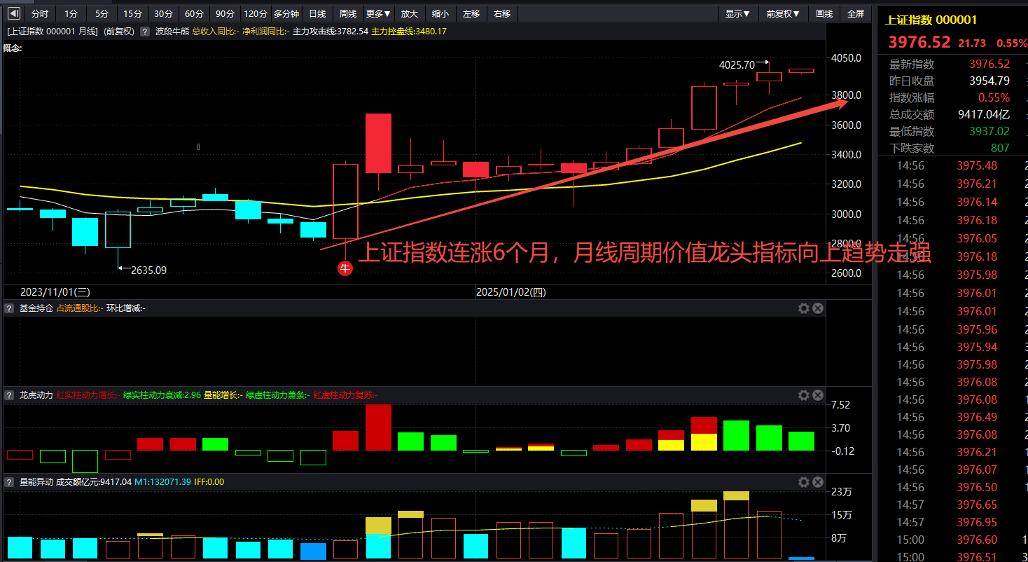
Task: Open help for the 波段牛熊 indicator
Action: 145,32
